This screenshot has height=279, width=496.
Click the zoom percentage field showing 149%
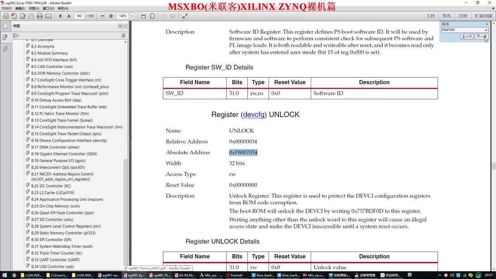123,16
